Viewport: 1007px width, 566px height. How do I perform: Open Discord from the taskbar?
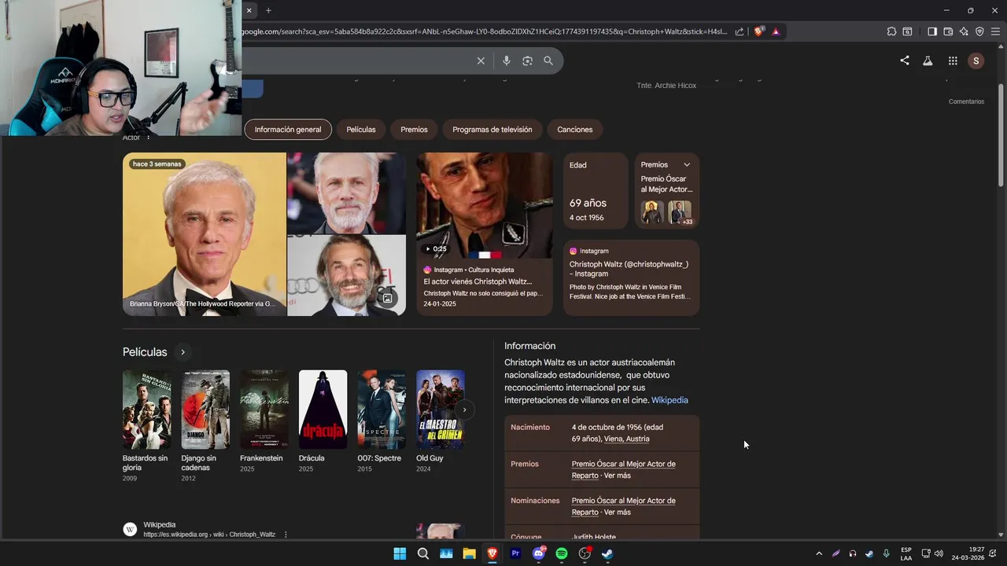pos(539,553)
